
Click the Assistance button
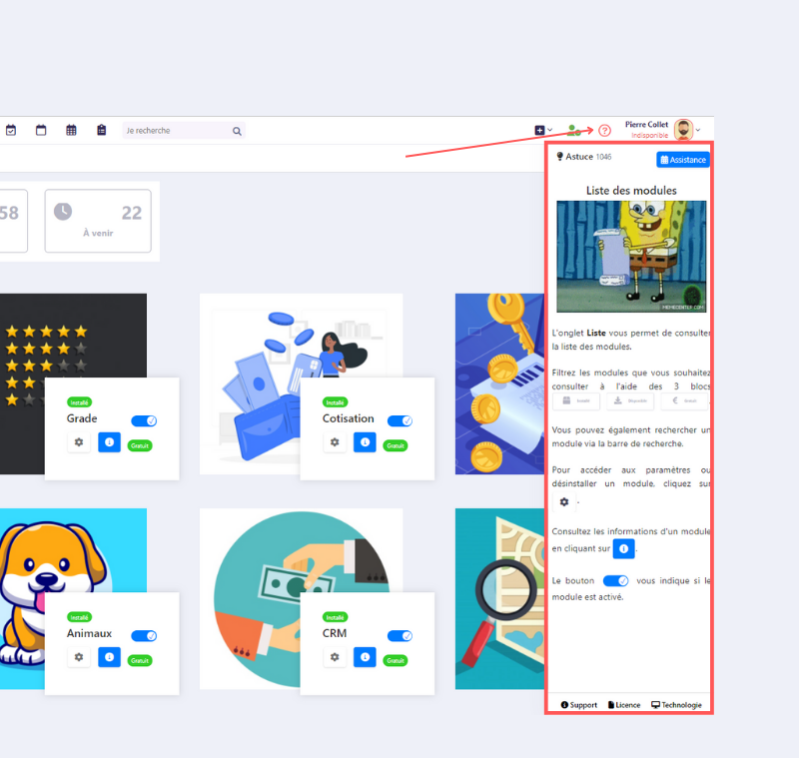click(x=683, y=160)
